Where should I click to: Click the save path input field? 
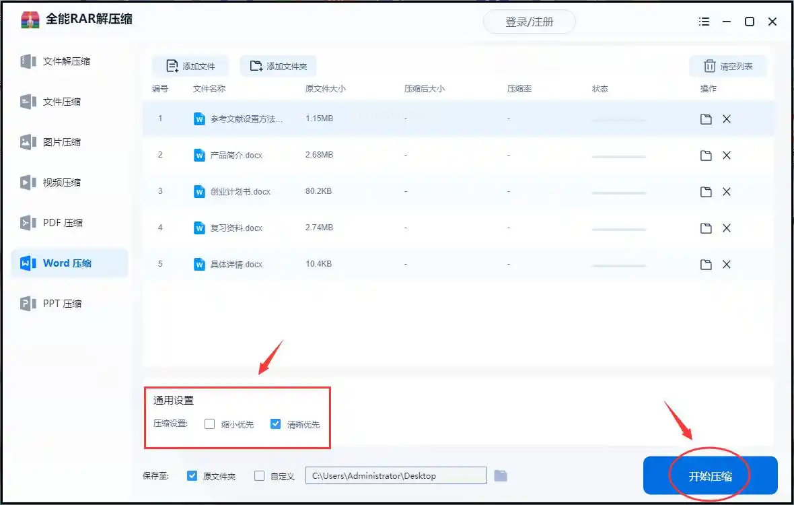coord(396,475)
